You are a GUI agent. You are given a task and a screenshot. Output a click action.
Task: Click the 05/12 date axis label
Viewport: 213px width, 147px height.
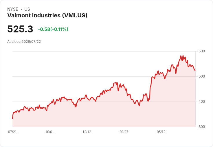coord(161,132)
